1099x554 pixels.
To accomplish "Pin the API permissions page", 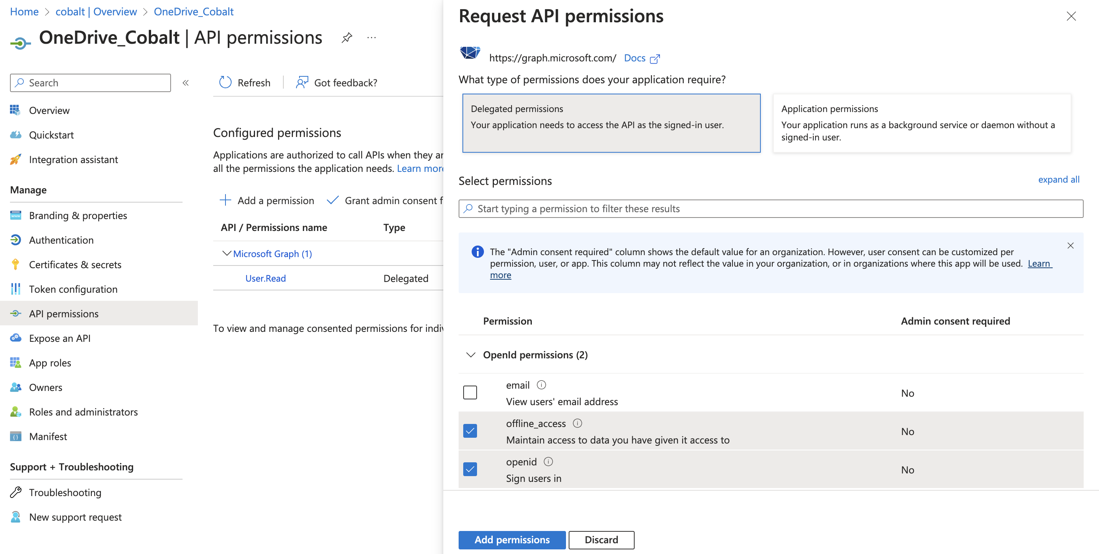I will tap(346, 38).
